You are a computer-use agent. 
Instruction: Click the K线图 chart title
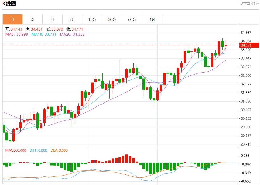pos(9,4)
